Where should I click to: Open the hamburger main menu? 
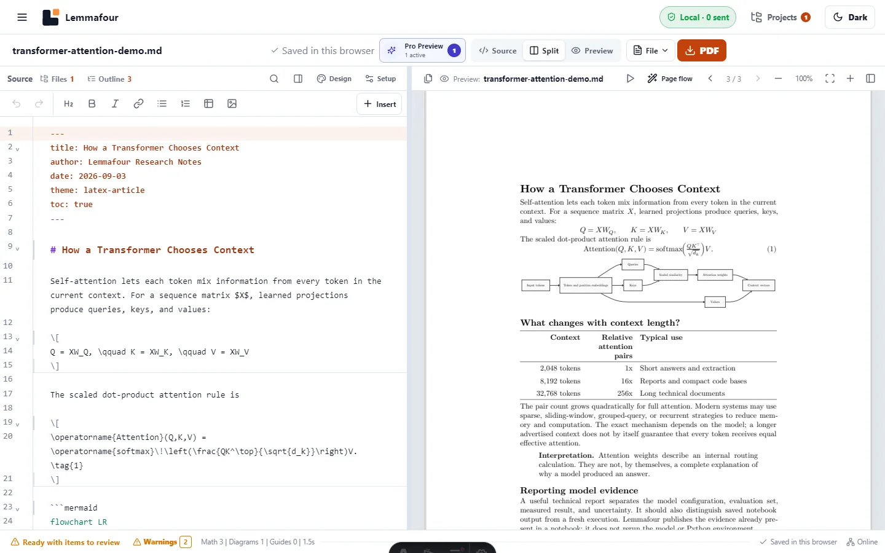[22, 17]
